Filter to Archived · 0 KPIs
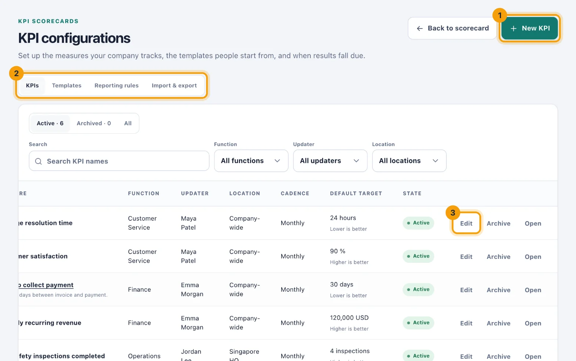Screen dimensions: 576x361 [x=94, y=123]
